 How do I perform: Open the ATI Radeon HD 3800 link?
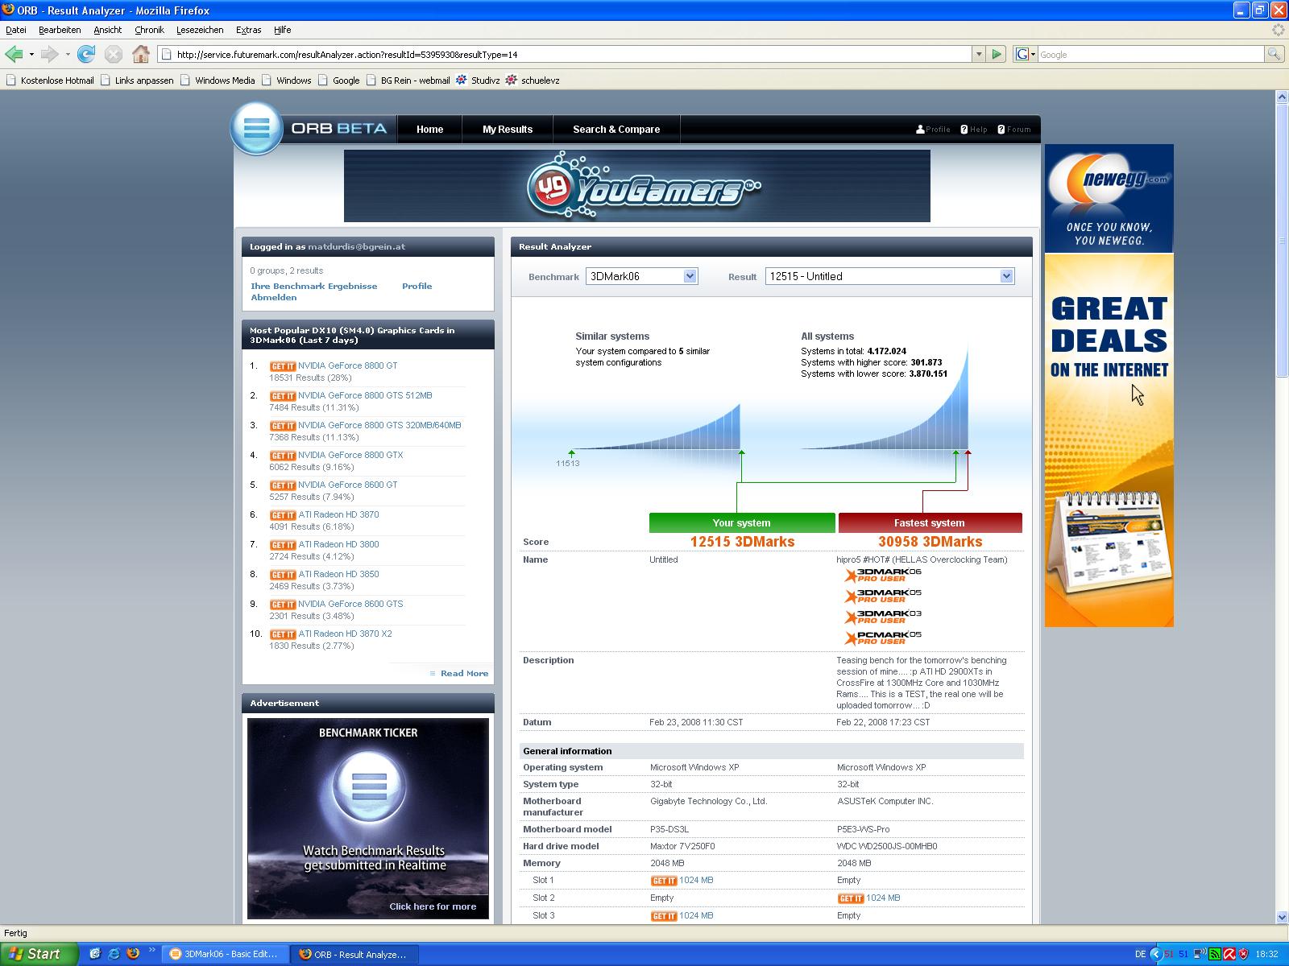pos(338,544)
